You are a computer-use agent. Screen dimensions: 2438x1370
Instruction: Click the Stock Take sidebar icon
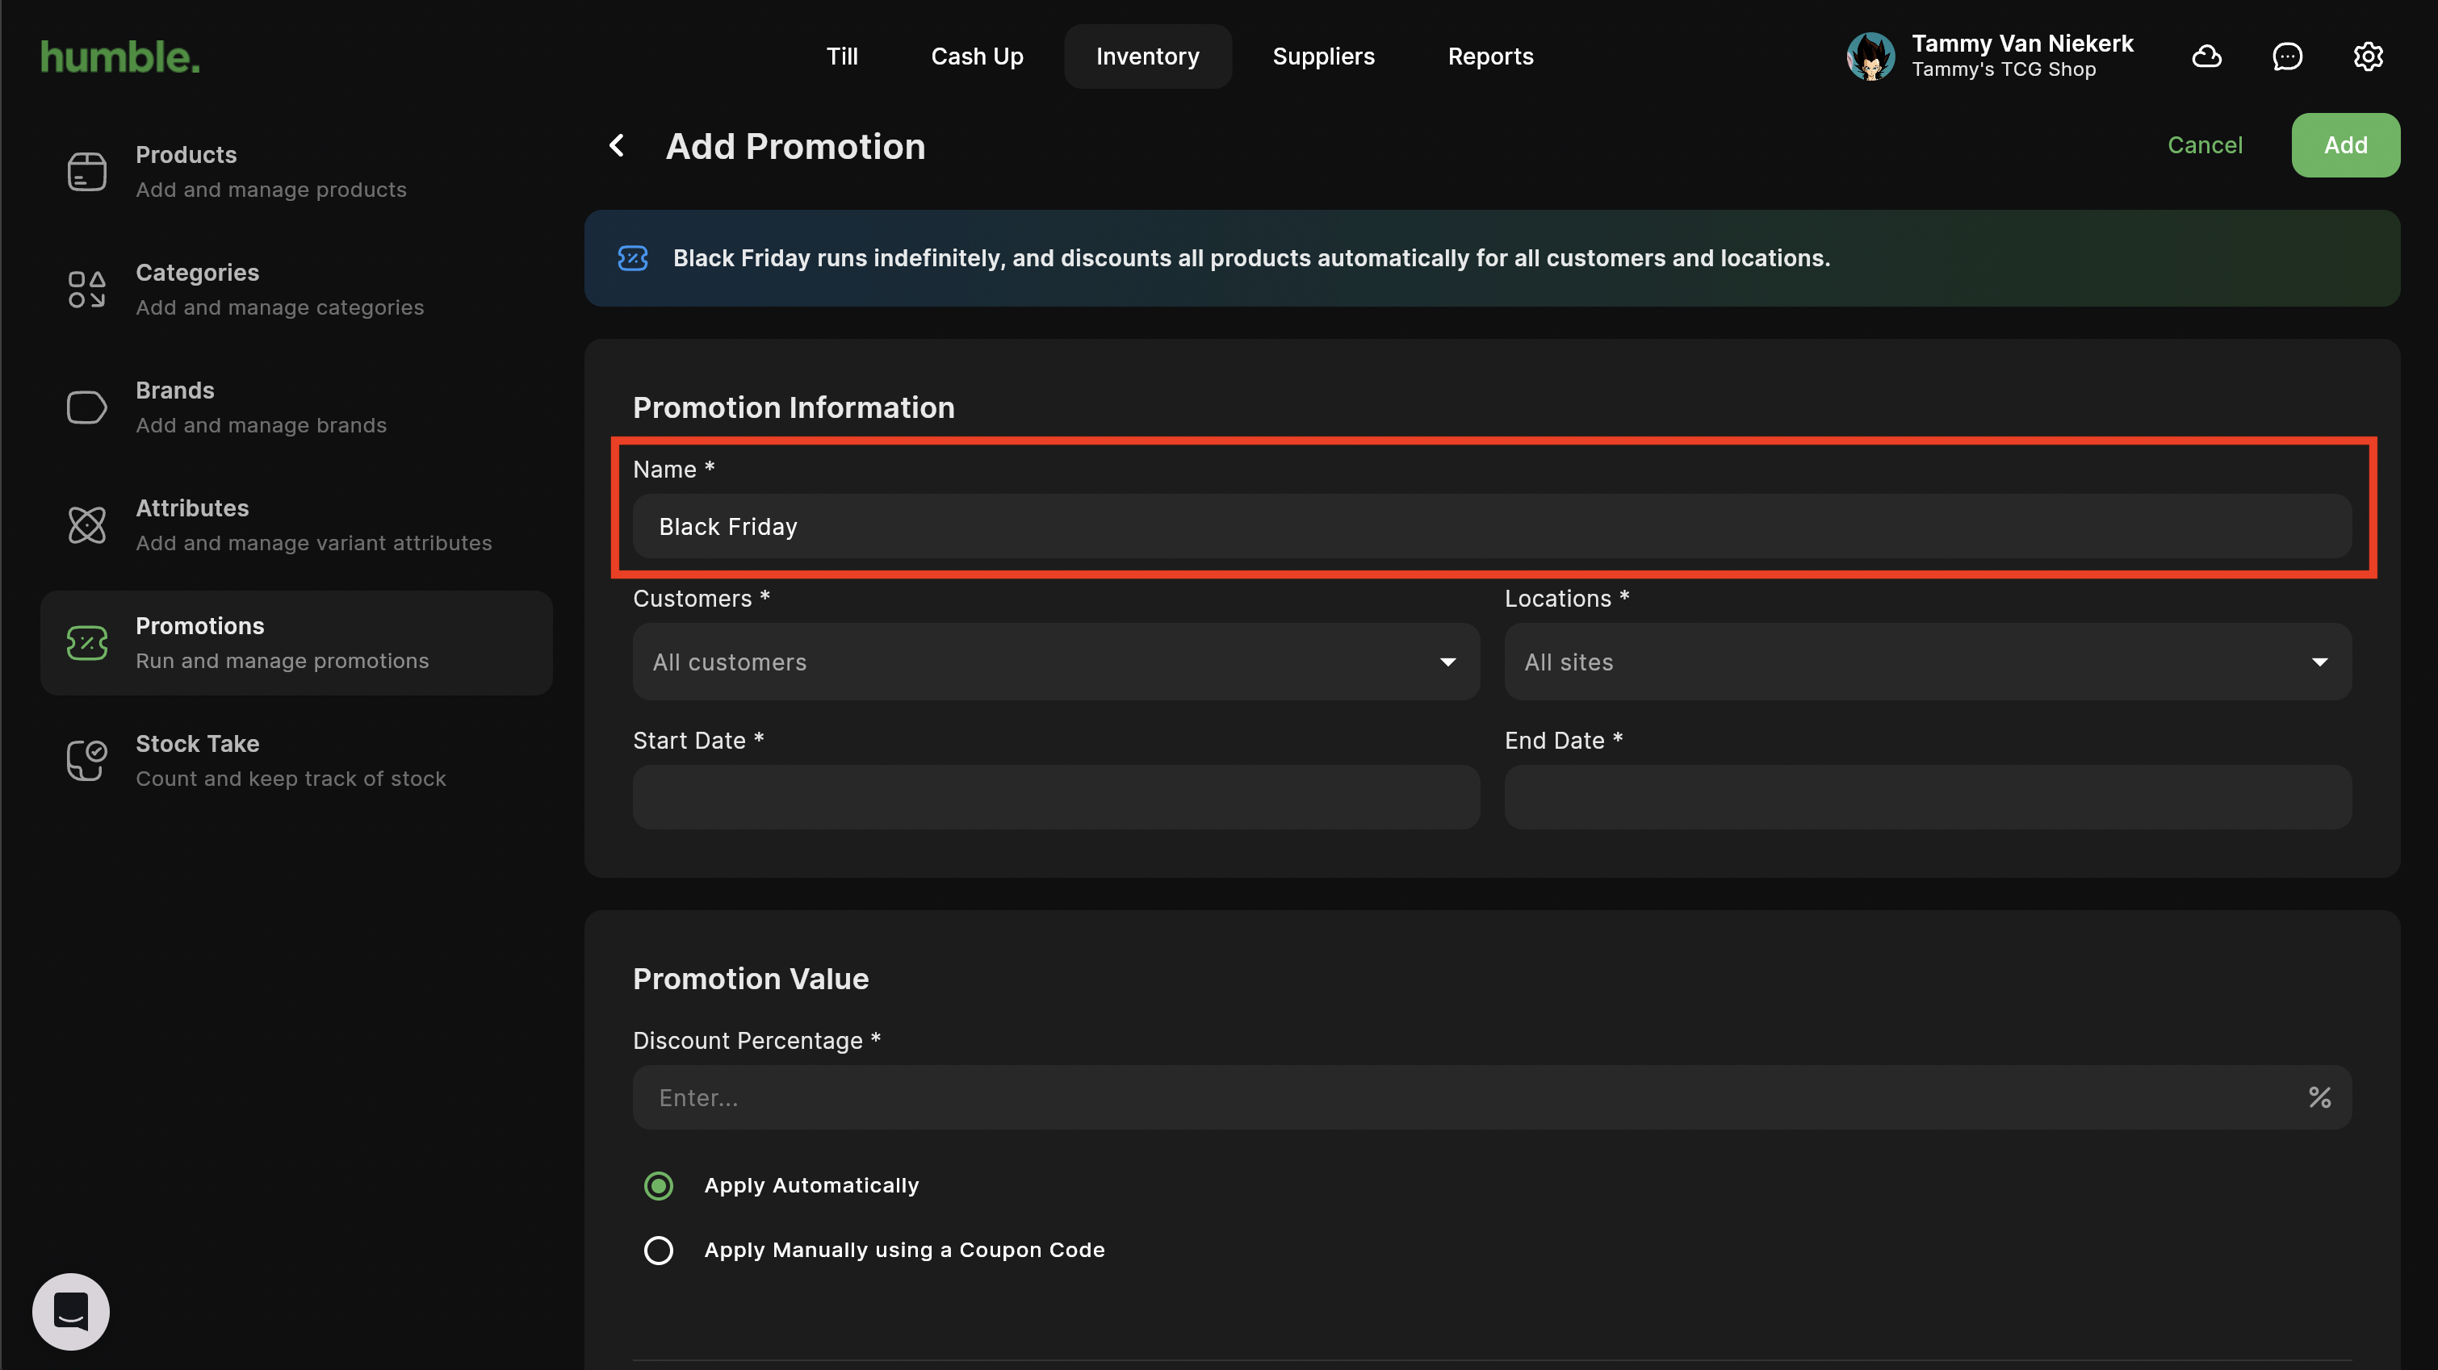86,761
